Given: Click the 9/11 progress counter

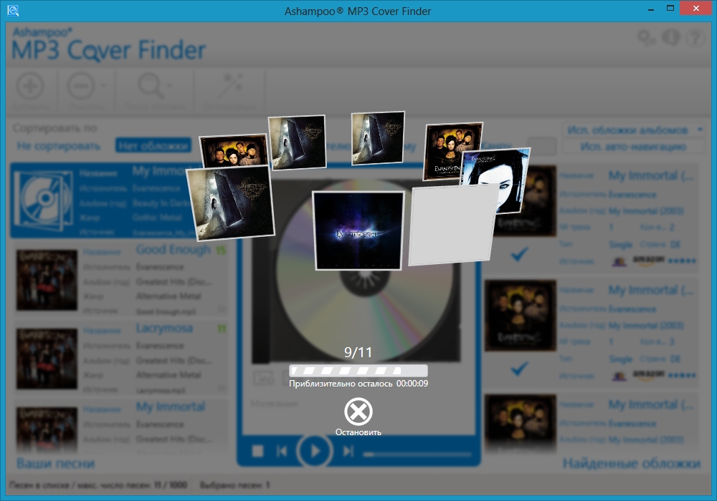Looking at the screenshot, I should click(358, 352).
